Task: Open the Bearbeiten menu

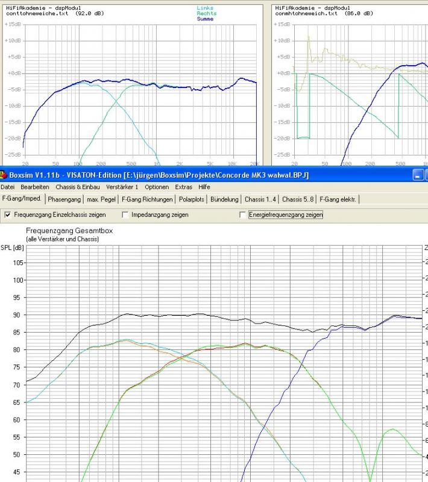Action: [x=35, y=187]
